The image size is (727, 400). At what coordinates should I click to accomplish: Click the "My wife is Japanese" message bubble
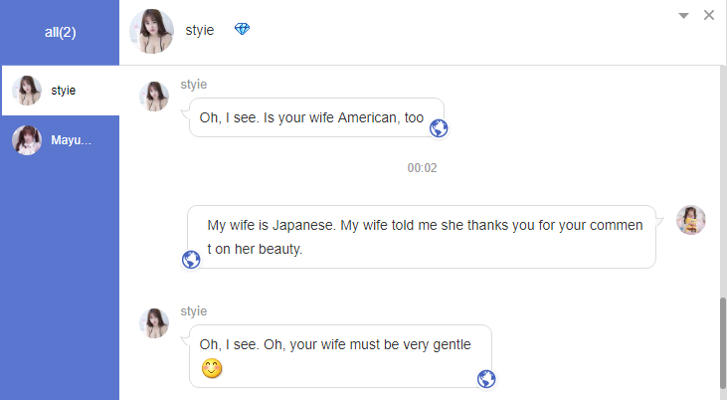[x=423, y=237]
